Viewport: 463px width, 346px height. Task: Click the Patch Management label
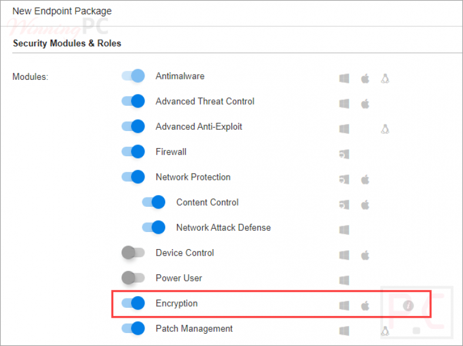(194, 328)
